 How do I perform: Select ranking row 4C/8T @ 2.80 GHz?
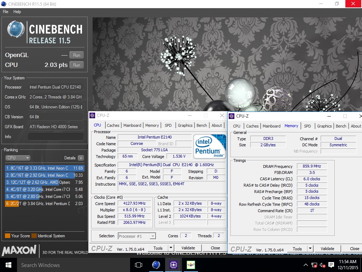(45, 196)
